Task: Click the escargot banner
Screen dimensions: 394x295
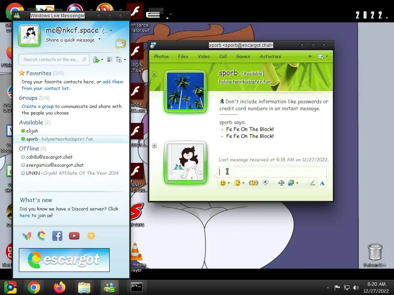Action: point(64,260)
